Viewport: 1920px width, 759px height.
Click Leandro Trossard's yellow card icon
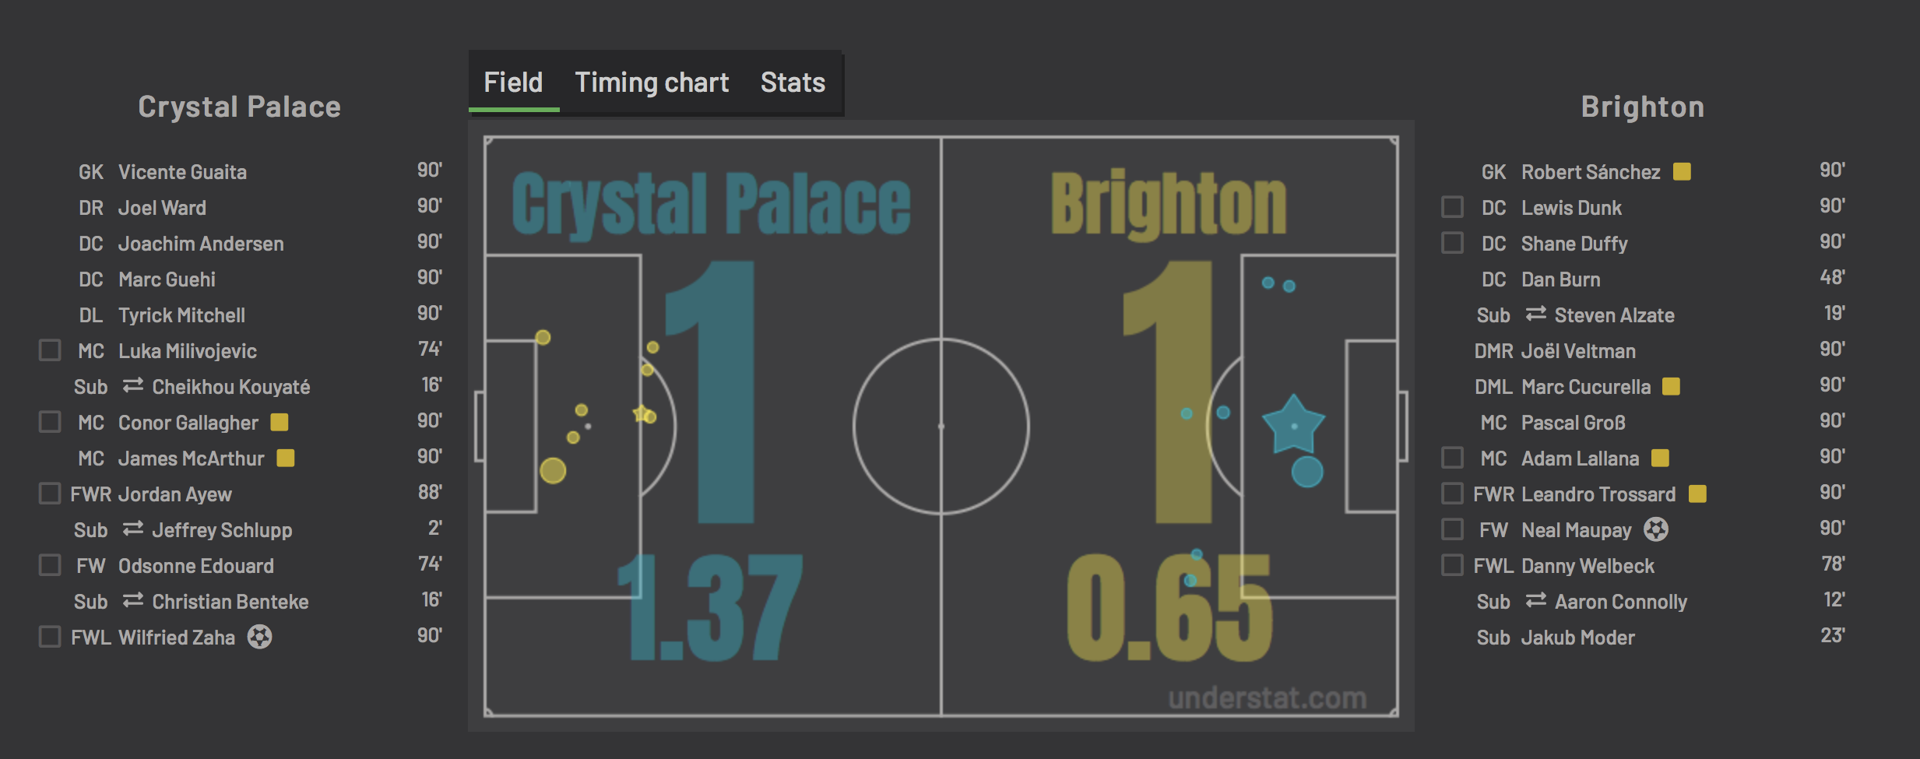click(x=1698, y=494)
